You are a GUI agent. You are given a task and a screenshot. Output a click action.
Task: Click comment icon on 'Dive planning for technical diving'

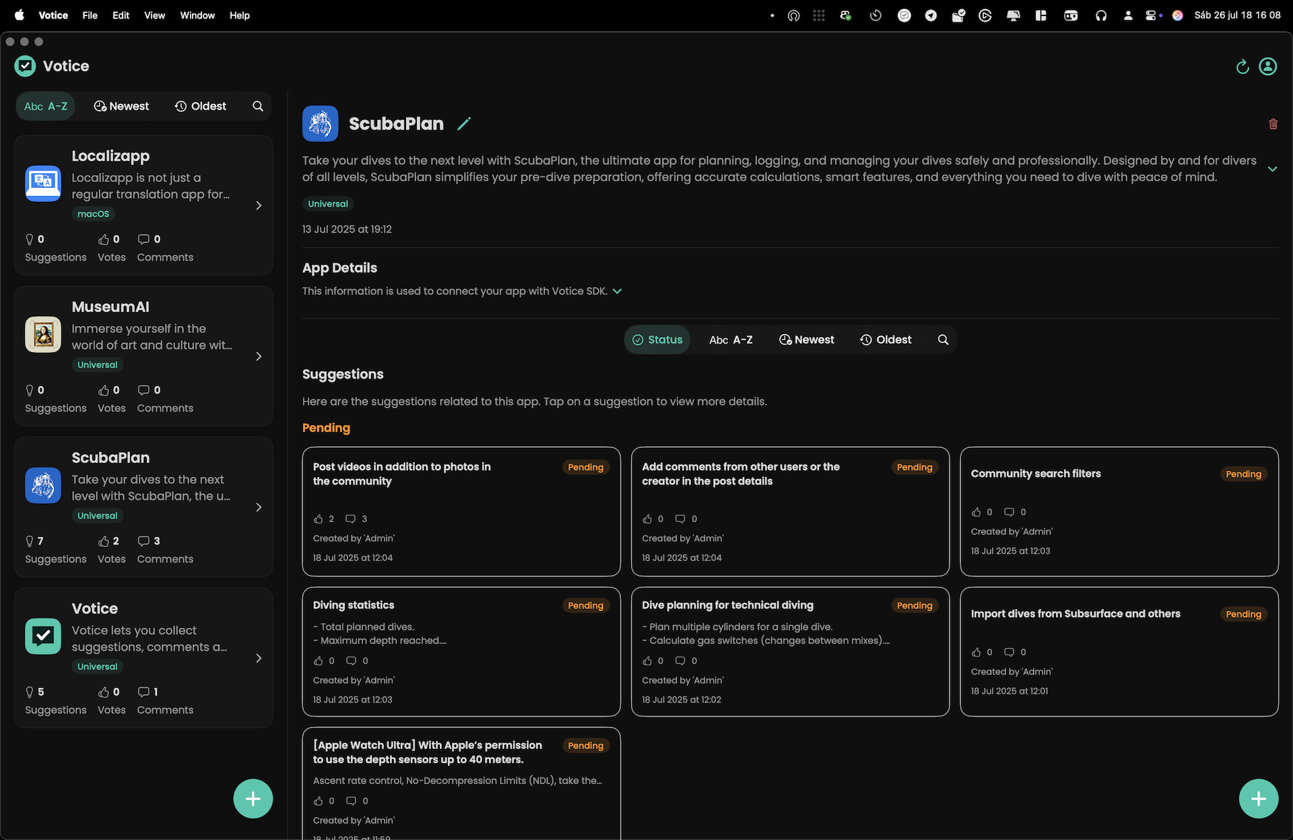680,661
